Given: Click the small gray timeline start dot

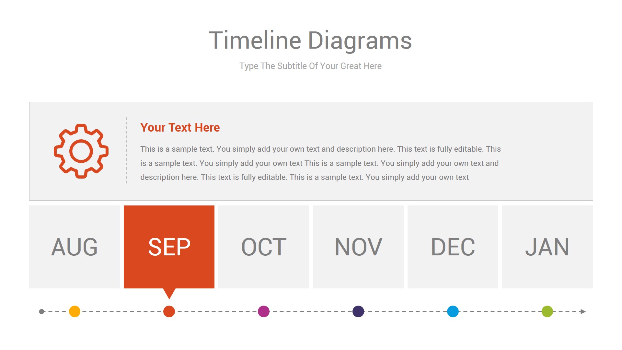Looking at the screenshot, I should click(x=41, y=311).
